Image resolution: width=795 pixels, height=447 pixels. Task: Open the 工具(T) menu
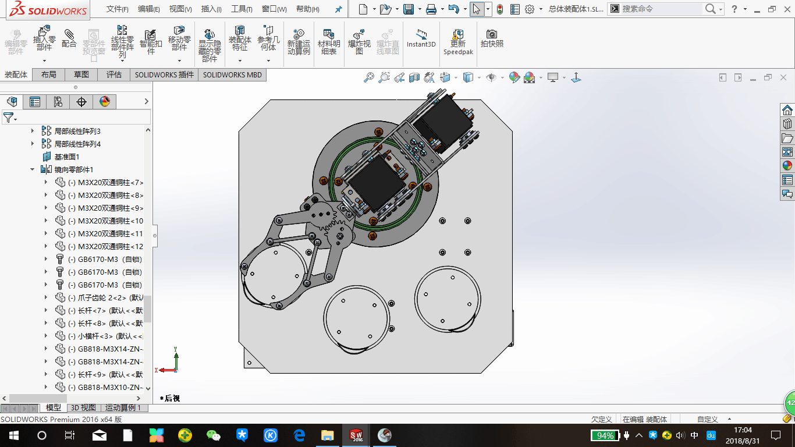click(x=242, y=9)
